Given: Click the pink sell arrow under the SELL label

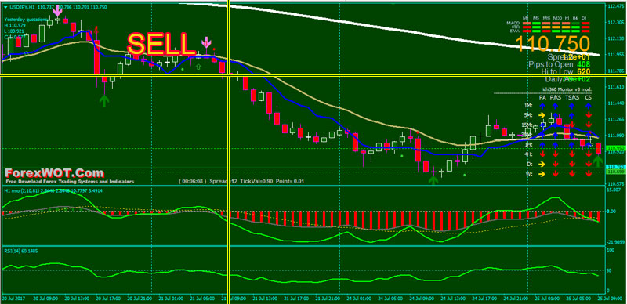Looking at the screenshot, I should point(206,42).
